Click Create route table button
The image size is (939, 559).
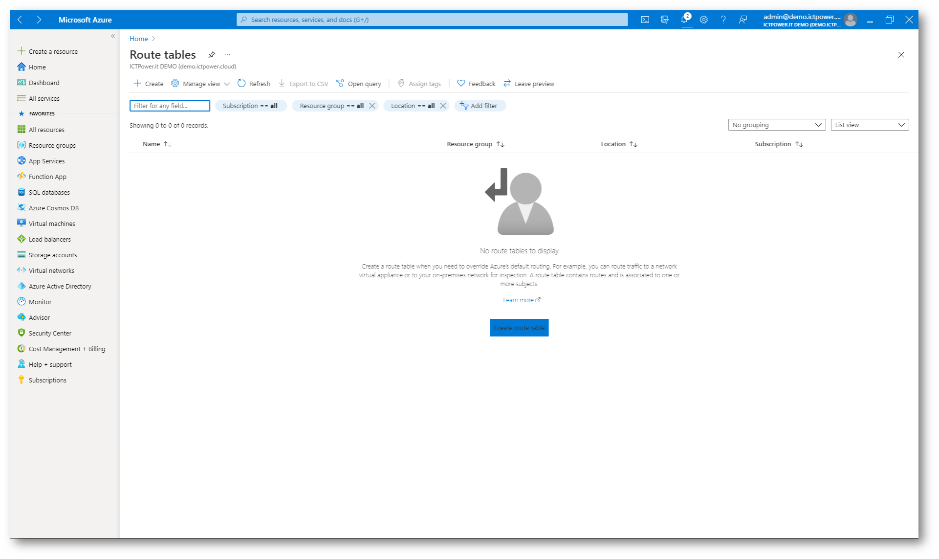coord(519,328)
